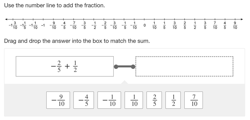Select the 7/10 answer tile

(193, 100)
